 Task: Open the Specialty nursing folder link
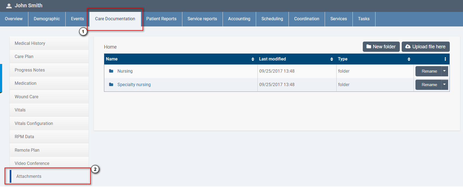click(x=134, y=85)
